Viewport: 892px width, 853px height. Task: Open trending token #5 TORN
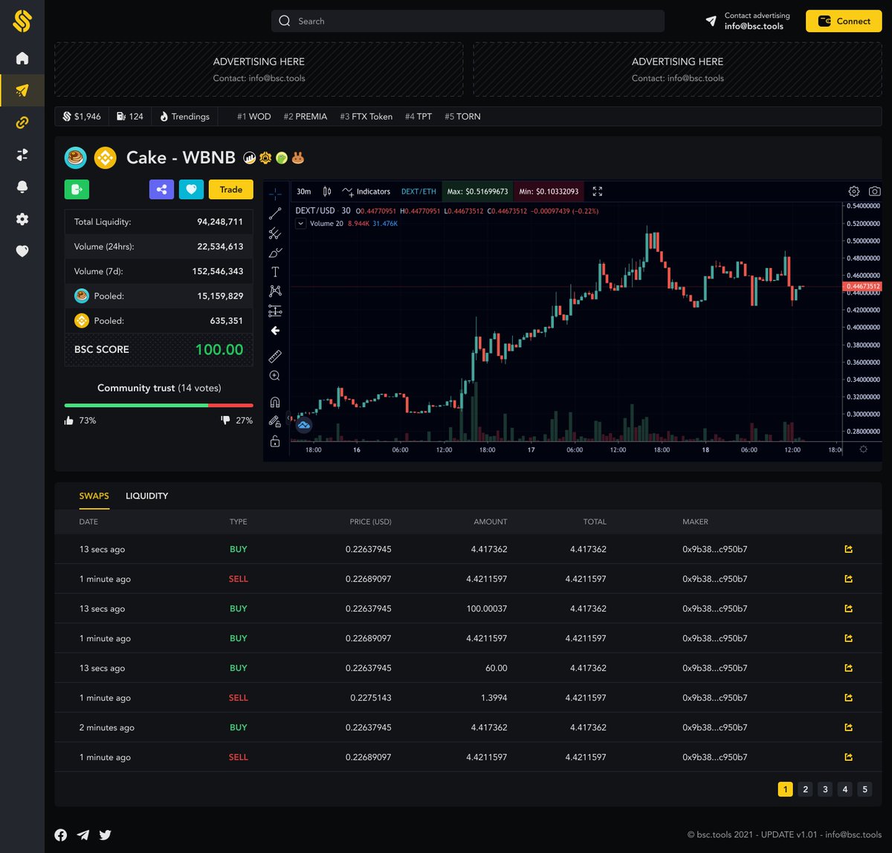coord(462,117)
